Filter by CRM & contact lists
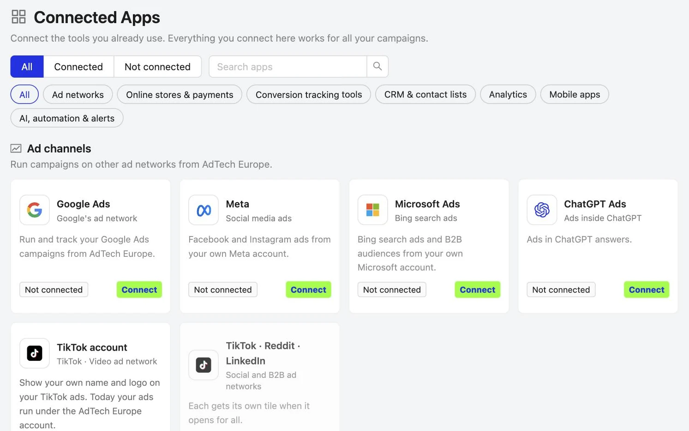The width and height of the screenshot is (689, 431). click(425, 95)
